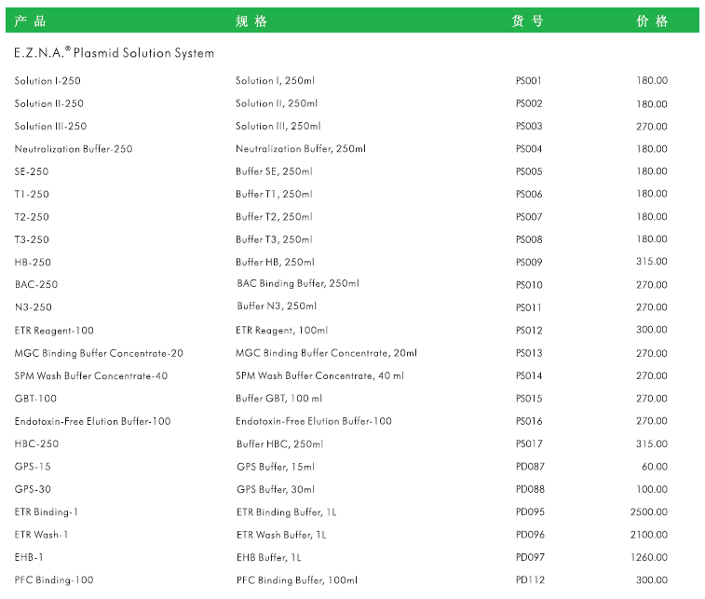Click spec text Neutralization Buffer, 250ml

301,148
